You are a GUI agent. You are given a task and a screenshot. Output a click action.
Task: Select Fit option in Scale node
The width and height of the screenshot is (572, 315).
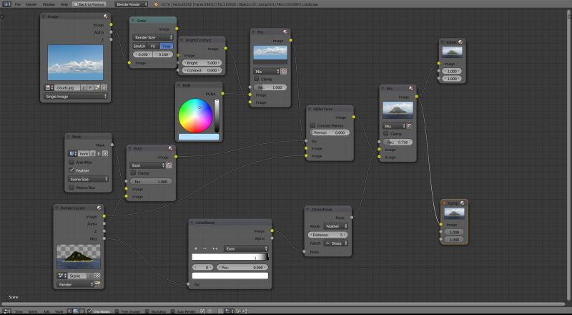[x=153, y=46]
